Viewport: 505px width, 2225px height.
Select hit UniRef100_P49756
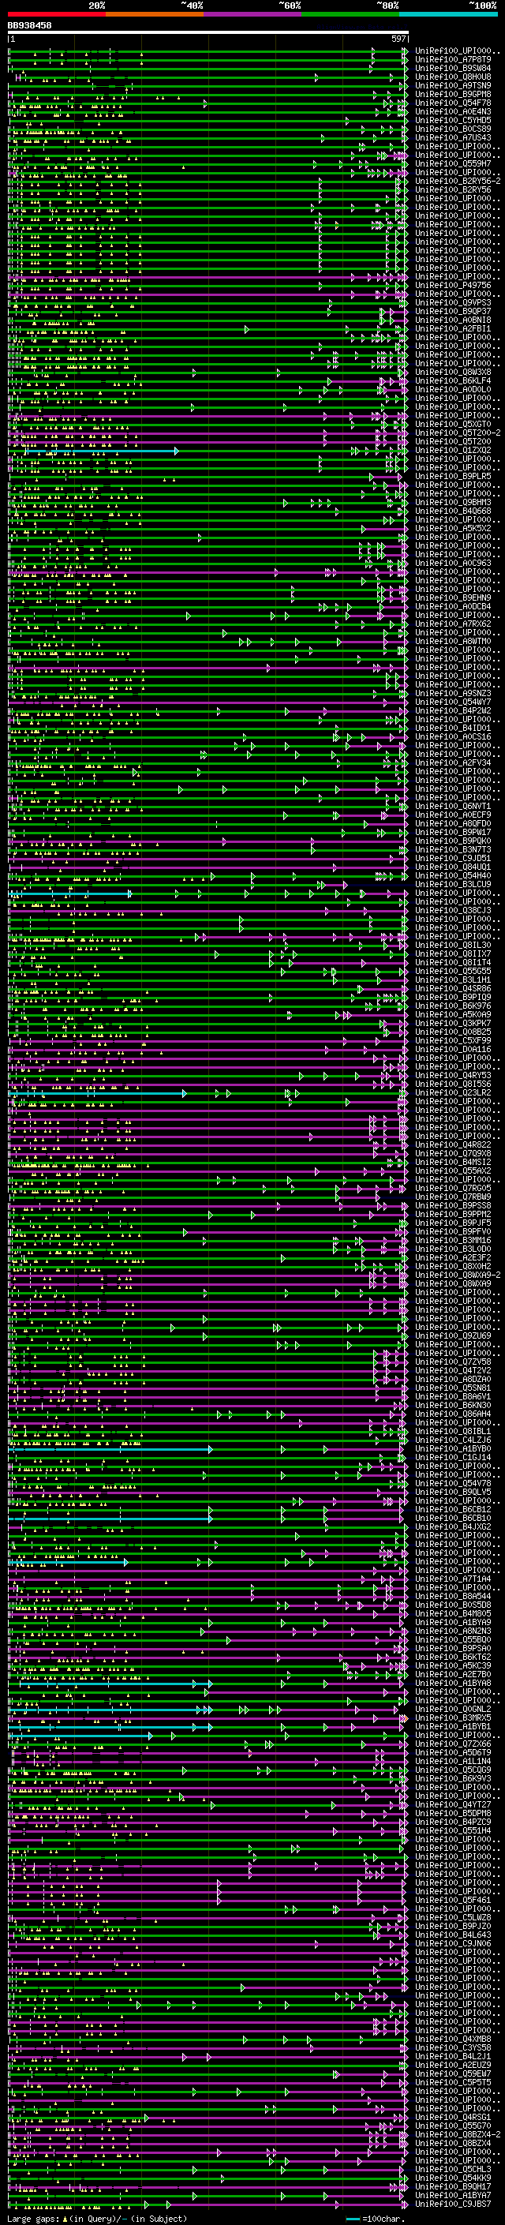453,285
